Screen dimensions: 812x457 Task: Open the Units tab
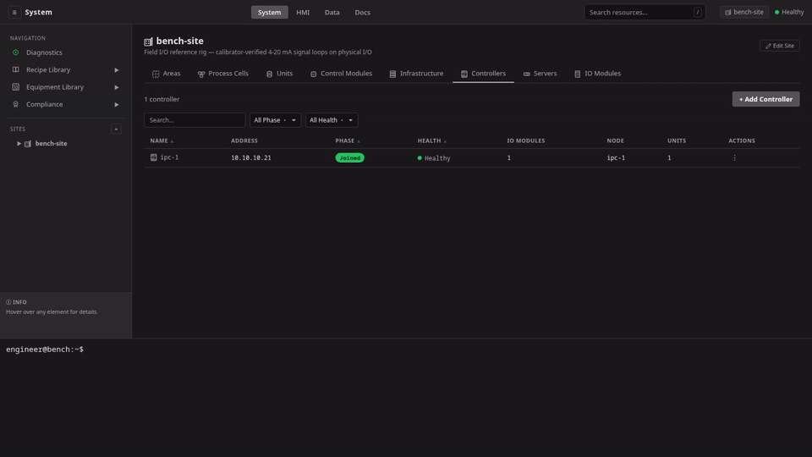coord(279,74)
